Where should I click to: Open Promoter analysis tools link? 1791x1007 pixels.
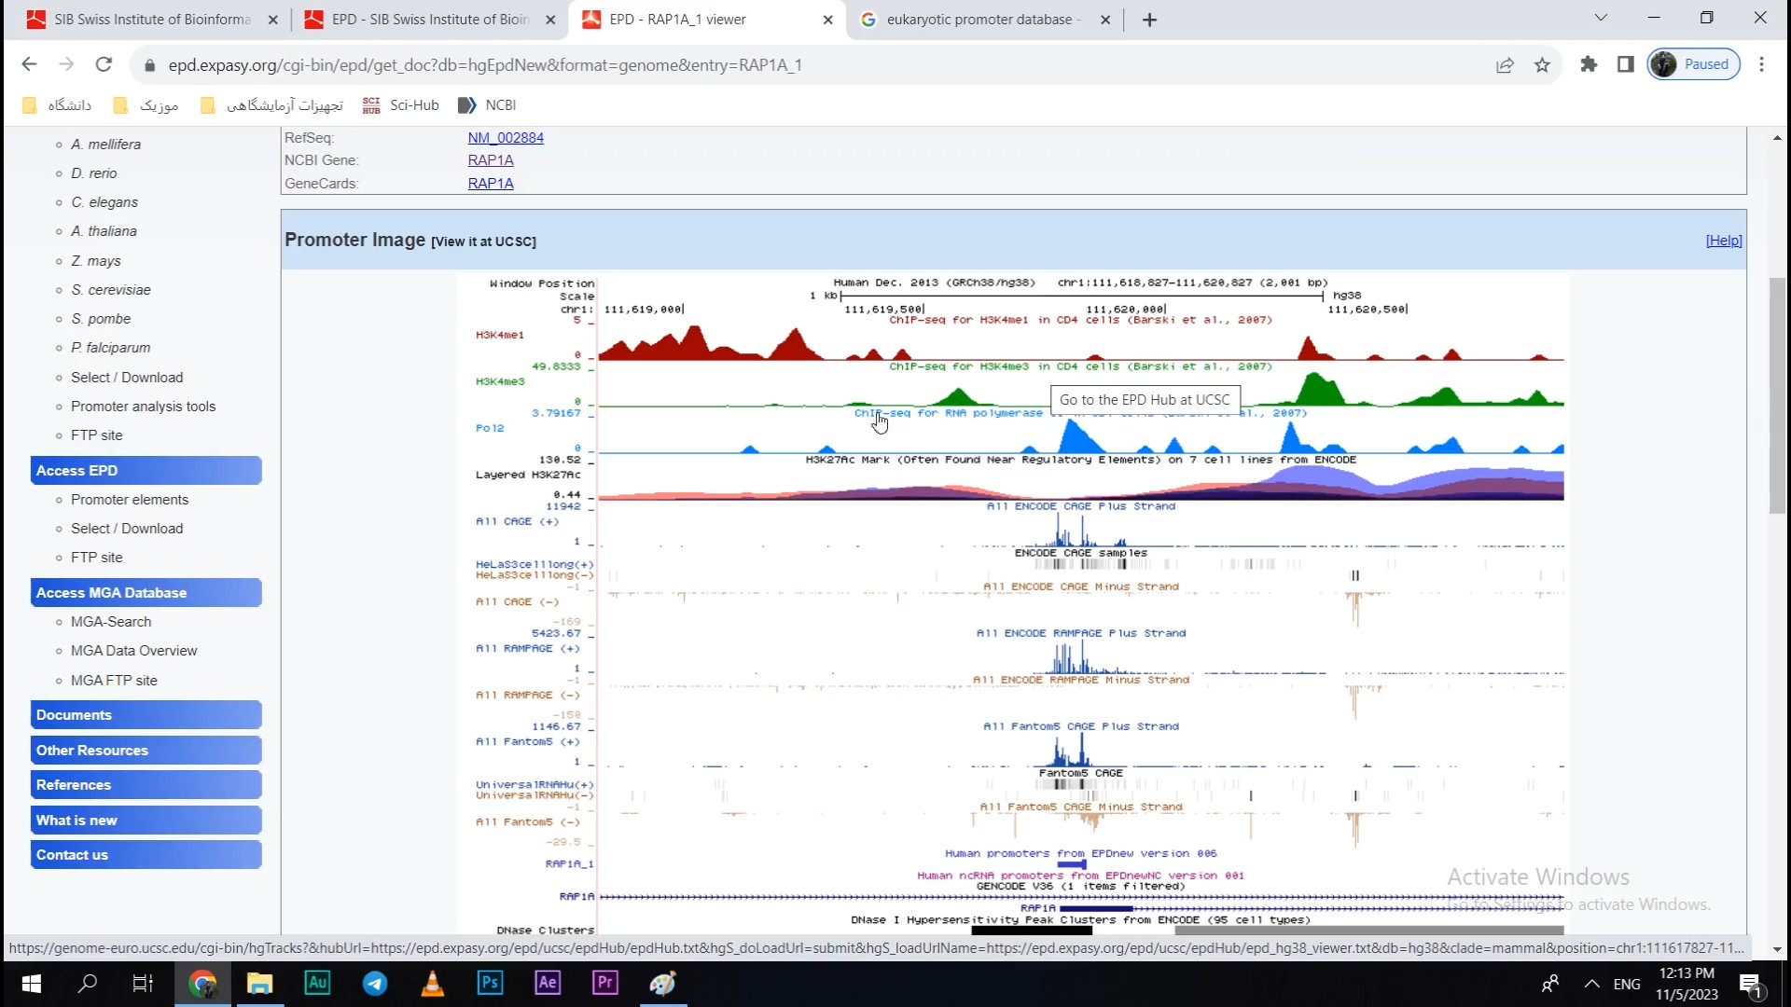tap(143, 407)
